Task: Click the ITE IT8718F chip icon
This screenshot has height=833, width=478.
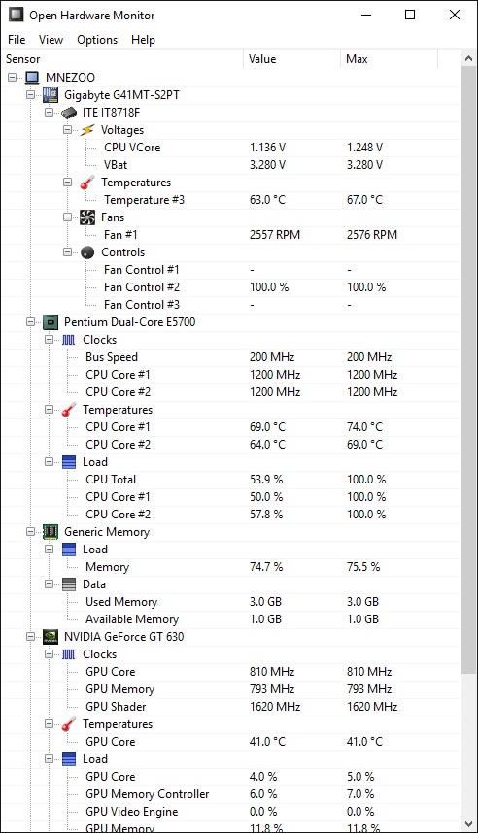Action: [69, 113]
